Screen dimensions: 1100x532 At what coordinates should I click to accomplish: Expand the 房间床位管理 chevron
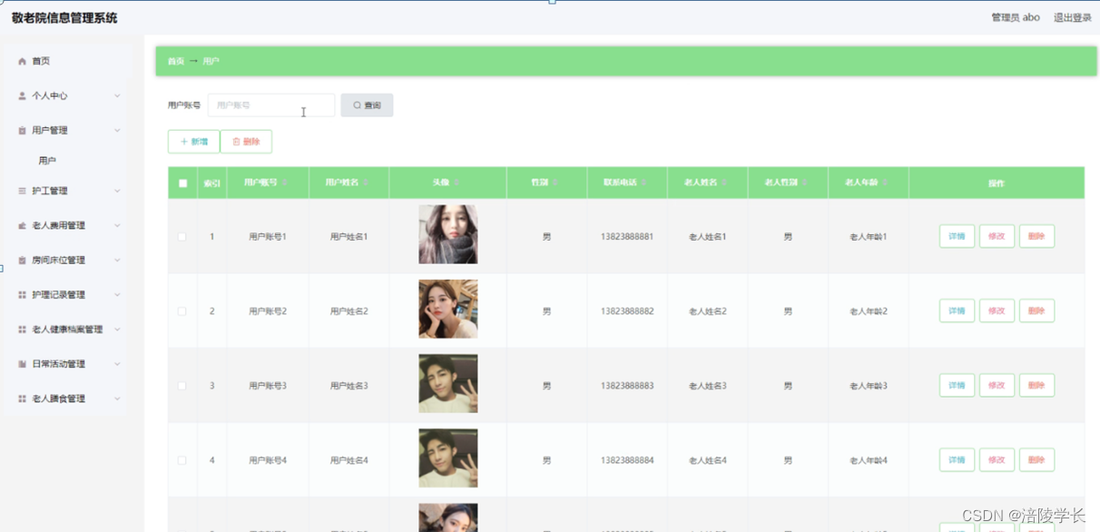(117, 260)
